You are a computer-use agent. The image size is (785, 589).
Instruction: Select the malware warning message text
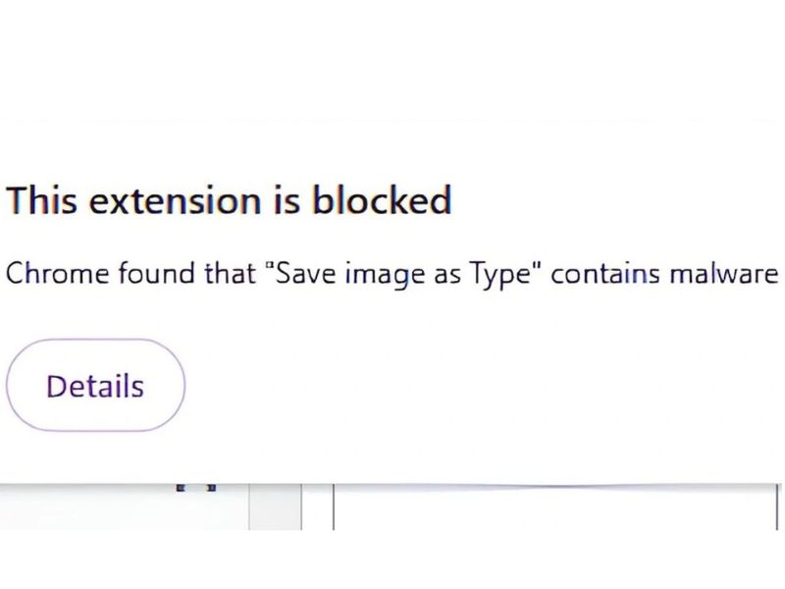[391, 273]
